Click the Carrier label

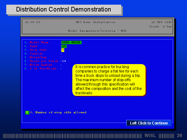tap(36, 54)
